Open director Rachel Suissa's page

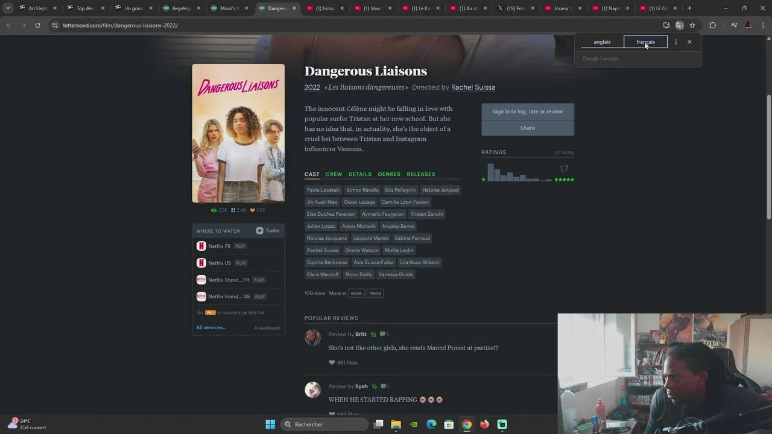pyautogui.click(x=473, y=87)
